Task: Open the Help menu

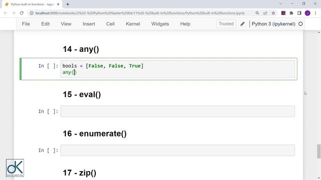Action: click(x=185, y=24)
